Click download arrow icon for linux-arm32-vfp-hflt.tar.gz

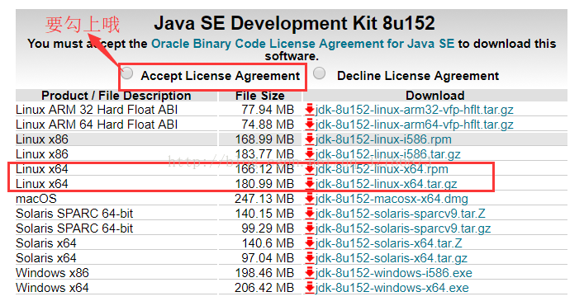pyautogui.click(x=310, y=110)
